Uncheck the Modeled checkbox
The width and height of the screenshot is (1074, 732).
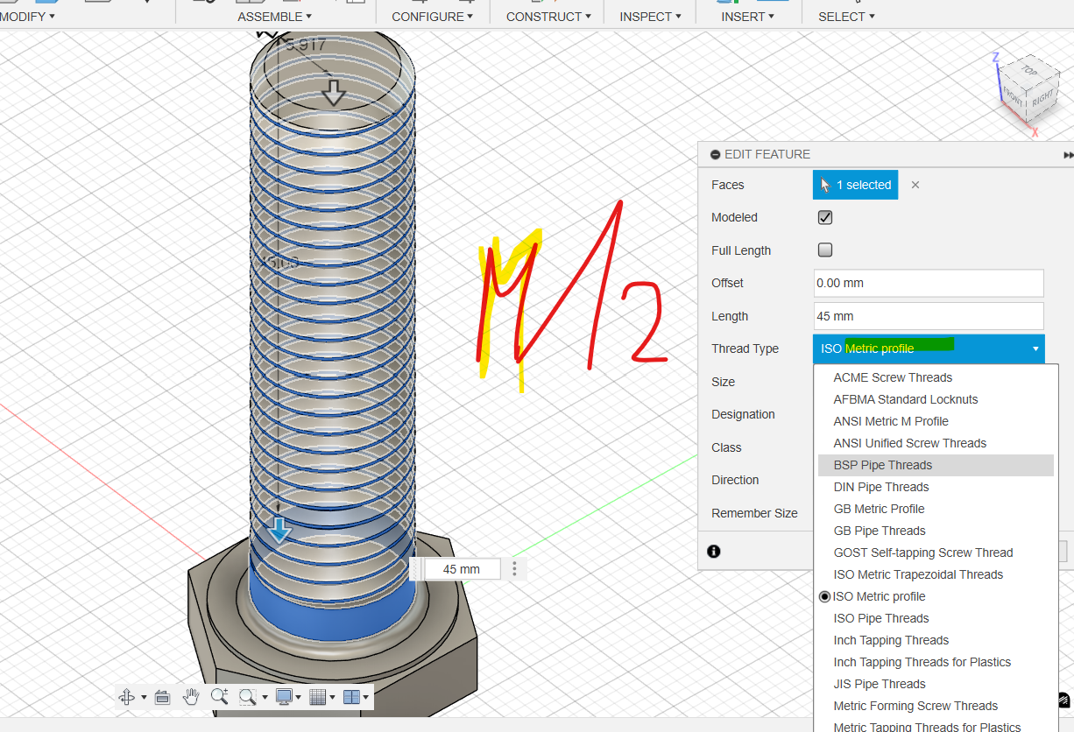pyautogui.click(x=824, y=217)
